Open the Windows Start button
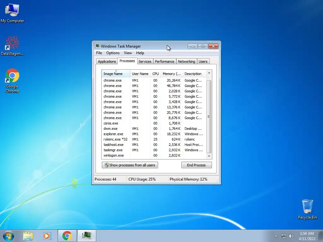 click(9, 236)
